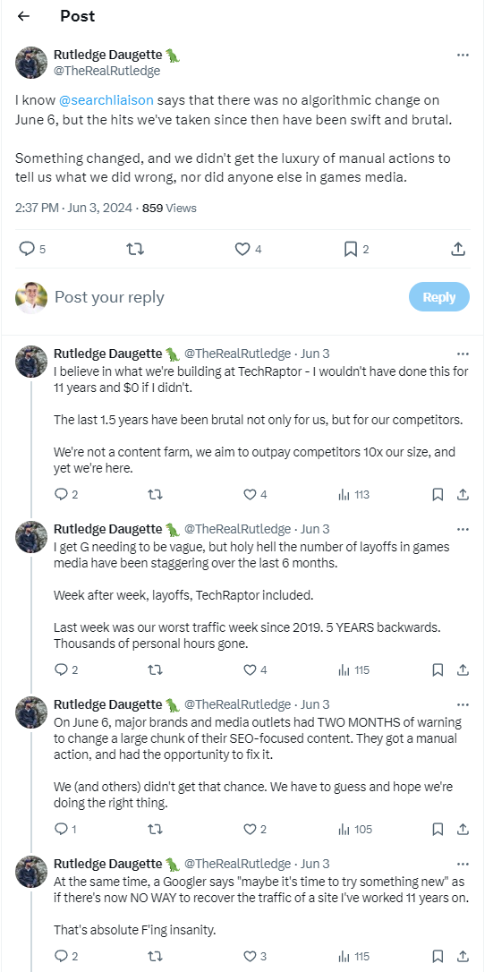The height and width of the screenshot is (972, 493).
Task: Click the blue Reply button
Action: tap(439, 297)
